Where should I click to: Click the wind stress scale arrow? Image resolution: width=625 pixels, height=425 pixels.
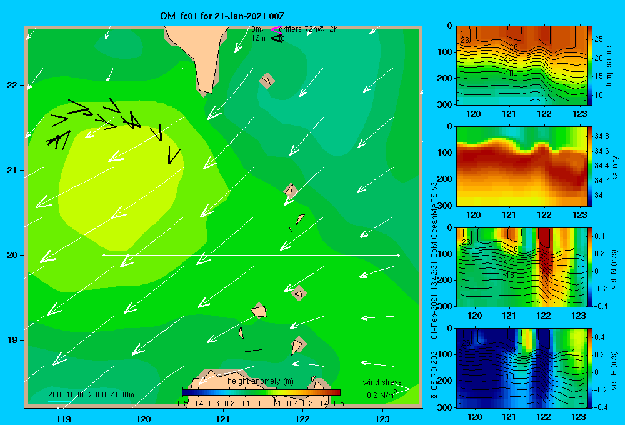pos(384,389)
